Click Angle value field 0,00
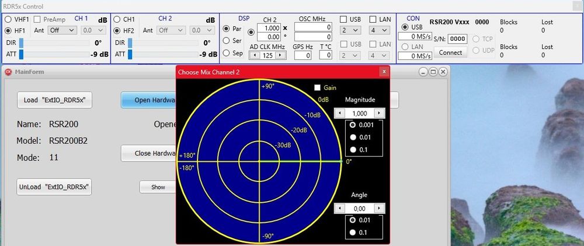Image resolution: width=584 pixels, height=246 pixels. [359, 208]
